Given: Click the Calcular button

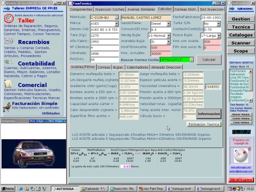Looking at the screenshot, I should pos(209,60).
